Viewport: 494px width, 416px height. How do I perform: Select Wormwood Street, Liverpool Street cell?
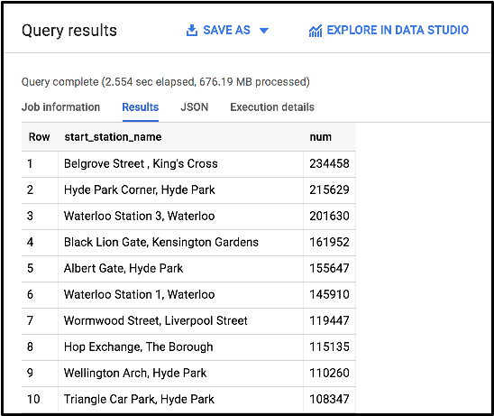coord(181,321)
